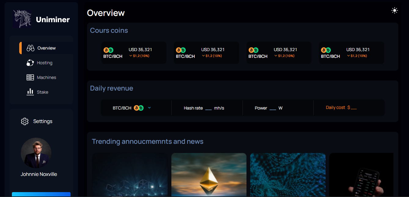This screenshot has height=197, width=409.
Task: Open the Ethereum logo news thumbnail
Action: (209, 174)
